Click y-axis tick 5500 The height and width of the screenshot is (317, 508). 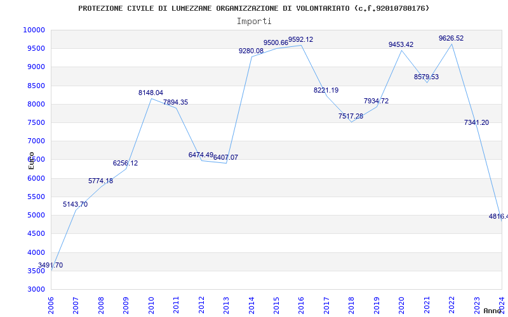pyautogui.click(x=36, y=197)
